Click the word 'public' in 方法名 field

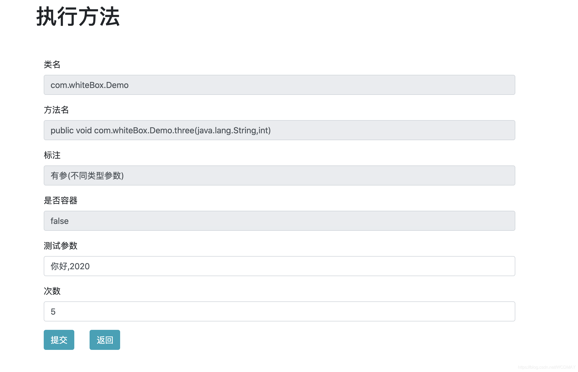coord(62,130)
